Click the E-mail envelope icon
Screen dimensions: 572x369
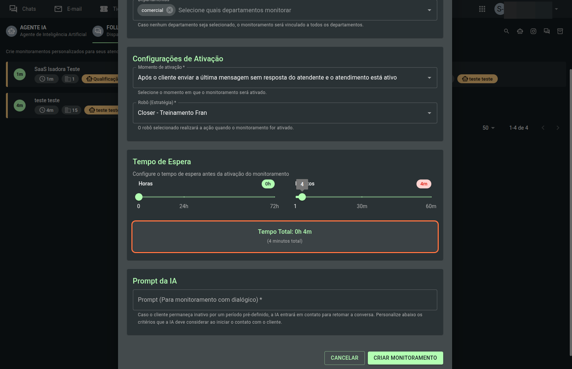[58, 9]
